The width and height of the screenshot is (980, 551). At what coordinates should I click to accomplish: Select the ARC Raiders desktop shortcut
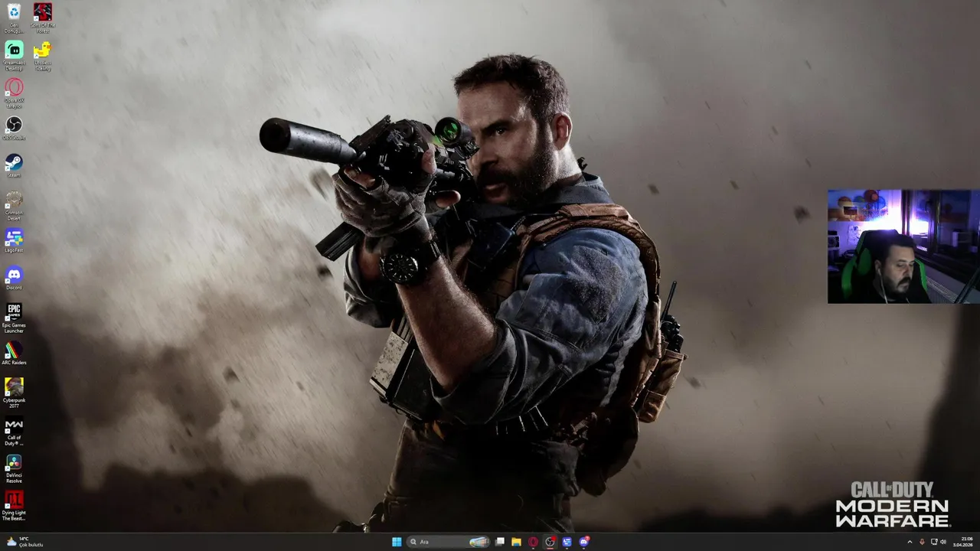[x=14, y=353]
